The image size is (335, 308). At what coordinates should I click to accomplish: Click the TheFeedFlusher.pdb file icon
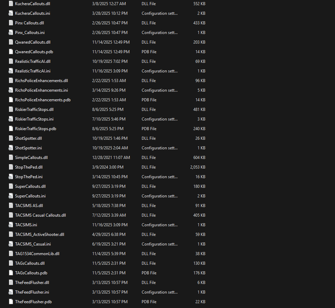click(11, 302)
